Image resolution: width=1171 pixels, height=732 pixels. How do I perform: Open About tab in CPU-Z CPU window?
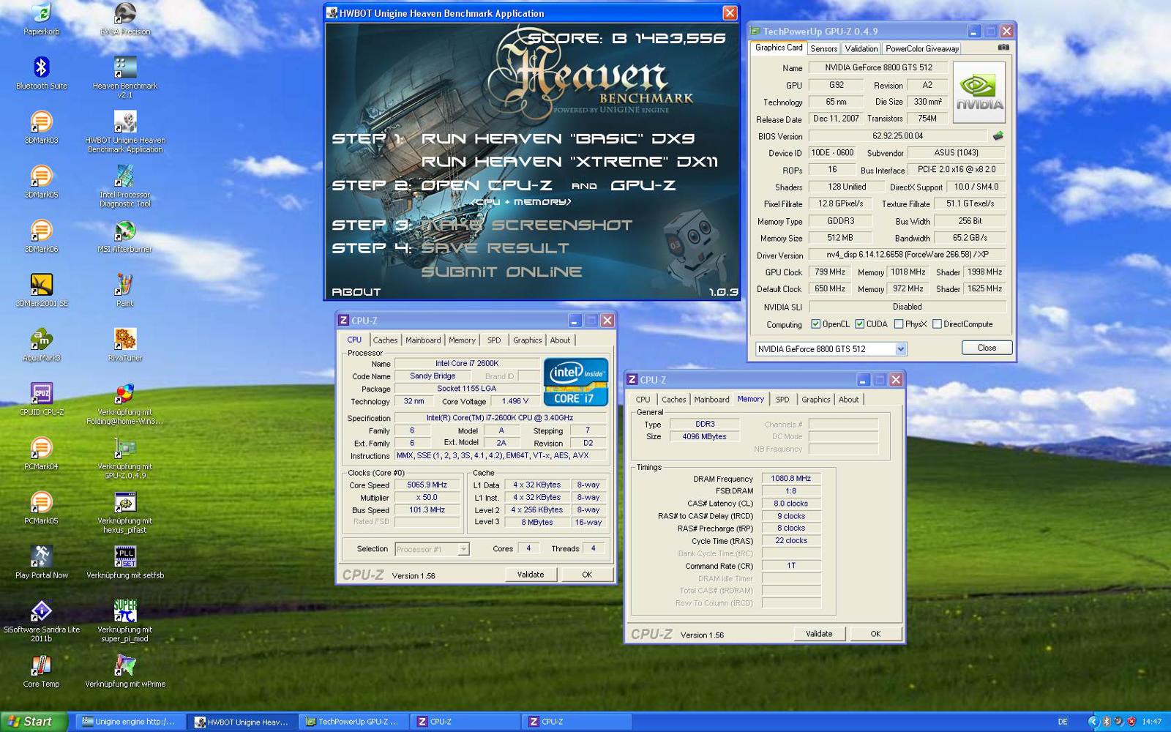[x=560, y=340]
